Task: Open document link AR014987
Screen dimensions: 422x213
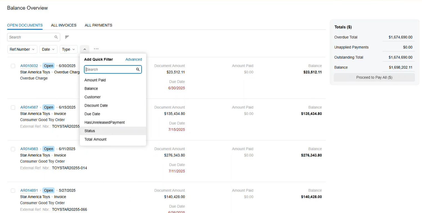Action: 29,107
